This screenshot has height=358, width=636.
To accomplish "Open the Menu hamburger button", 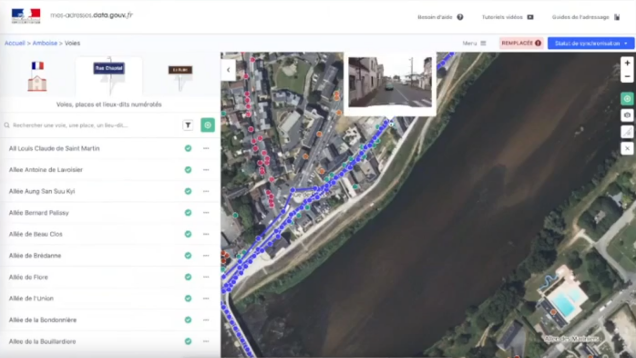I will 474,43.
